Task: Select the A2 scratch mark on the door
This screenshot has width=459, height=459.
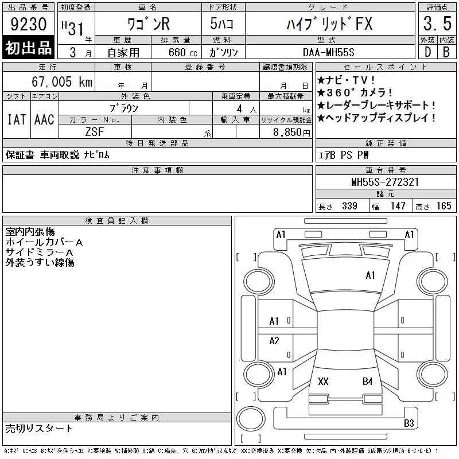Action: coord(274,341)
